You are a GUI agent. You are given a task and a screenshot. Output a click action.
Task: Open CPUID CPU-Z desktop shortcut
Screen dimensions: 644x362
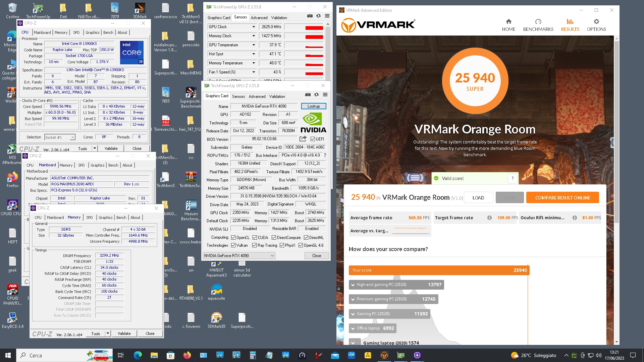coord(12,207)
